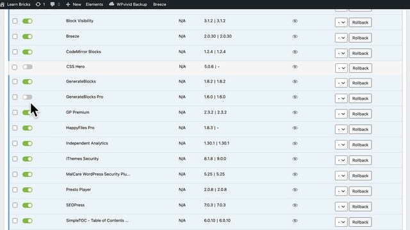Open the Elements admin bar menu
Image resolution: width=410 pixels, height=230 pixels.
pyautogui.click(x=94, y=4)
